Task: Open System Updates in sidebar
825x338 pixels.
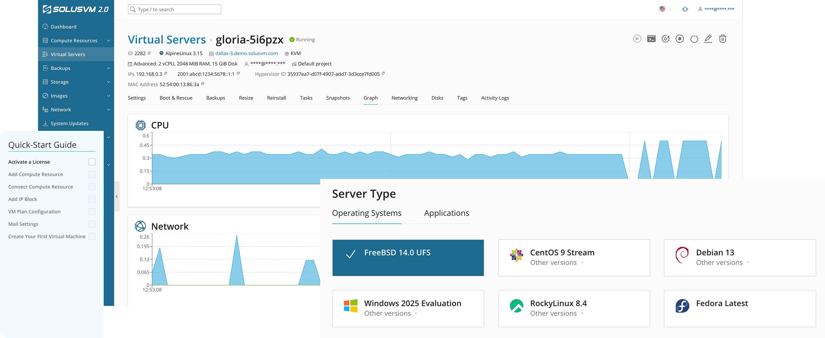Action: click(76, 123)
